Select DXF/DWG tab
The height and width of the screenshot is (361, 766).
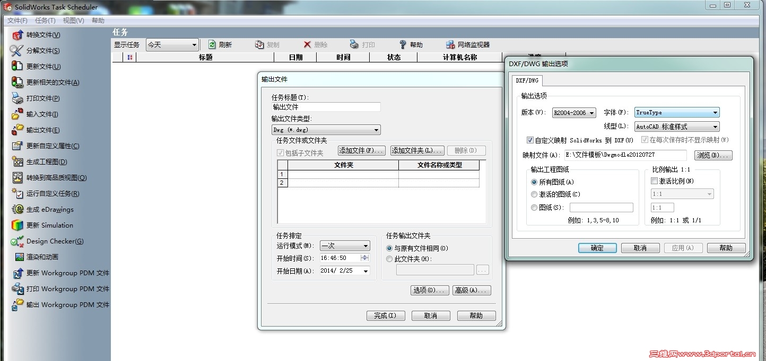[x=527, y=80]
